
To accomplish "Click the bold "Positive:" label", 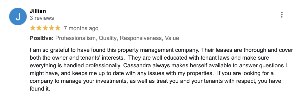I will pyautogui.click(x=42, y=38).
